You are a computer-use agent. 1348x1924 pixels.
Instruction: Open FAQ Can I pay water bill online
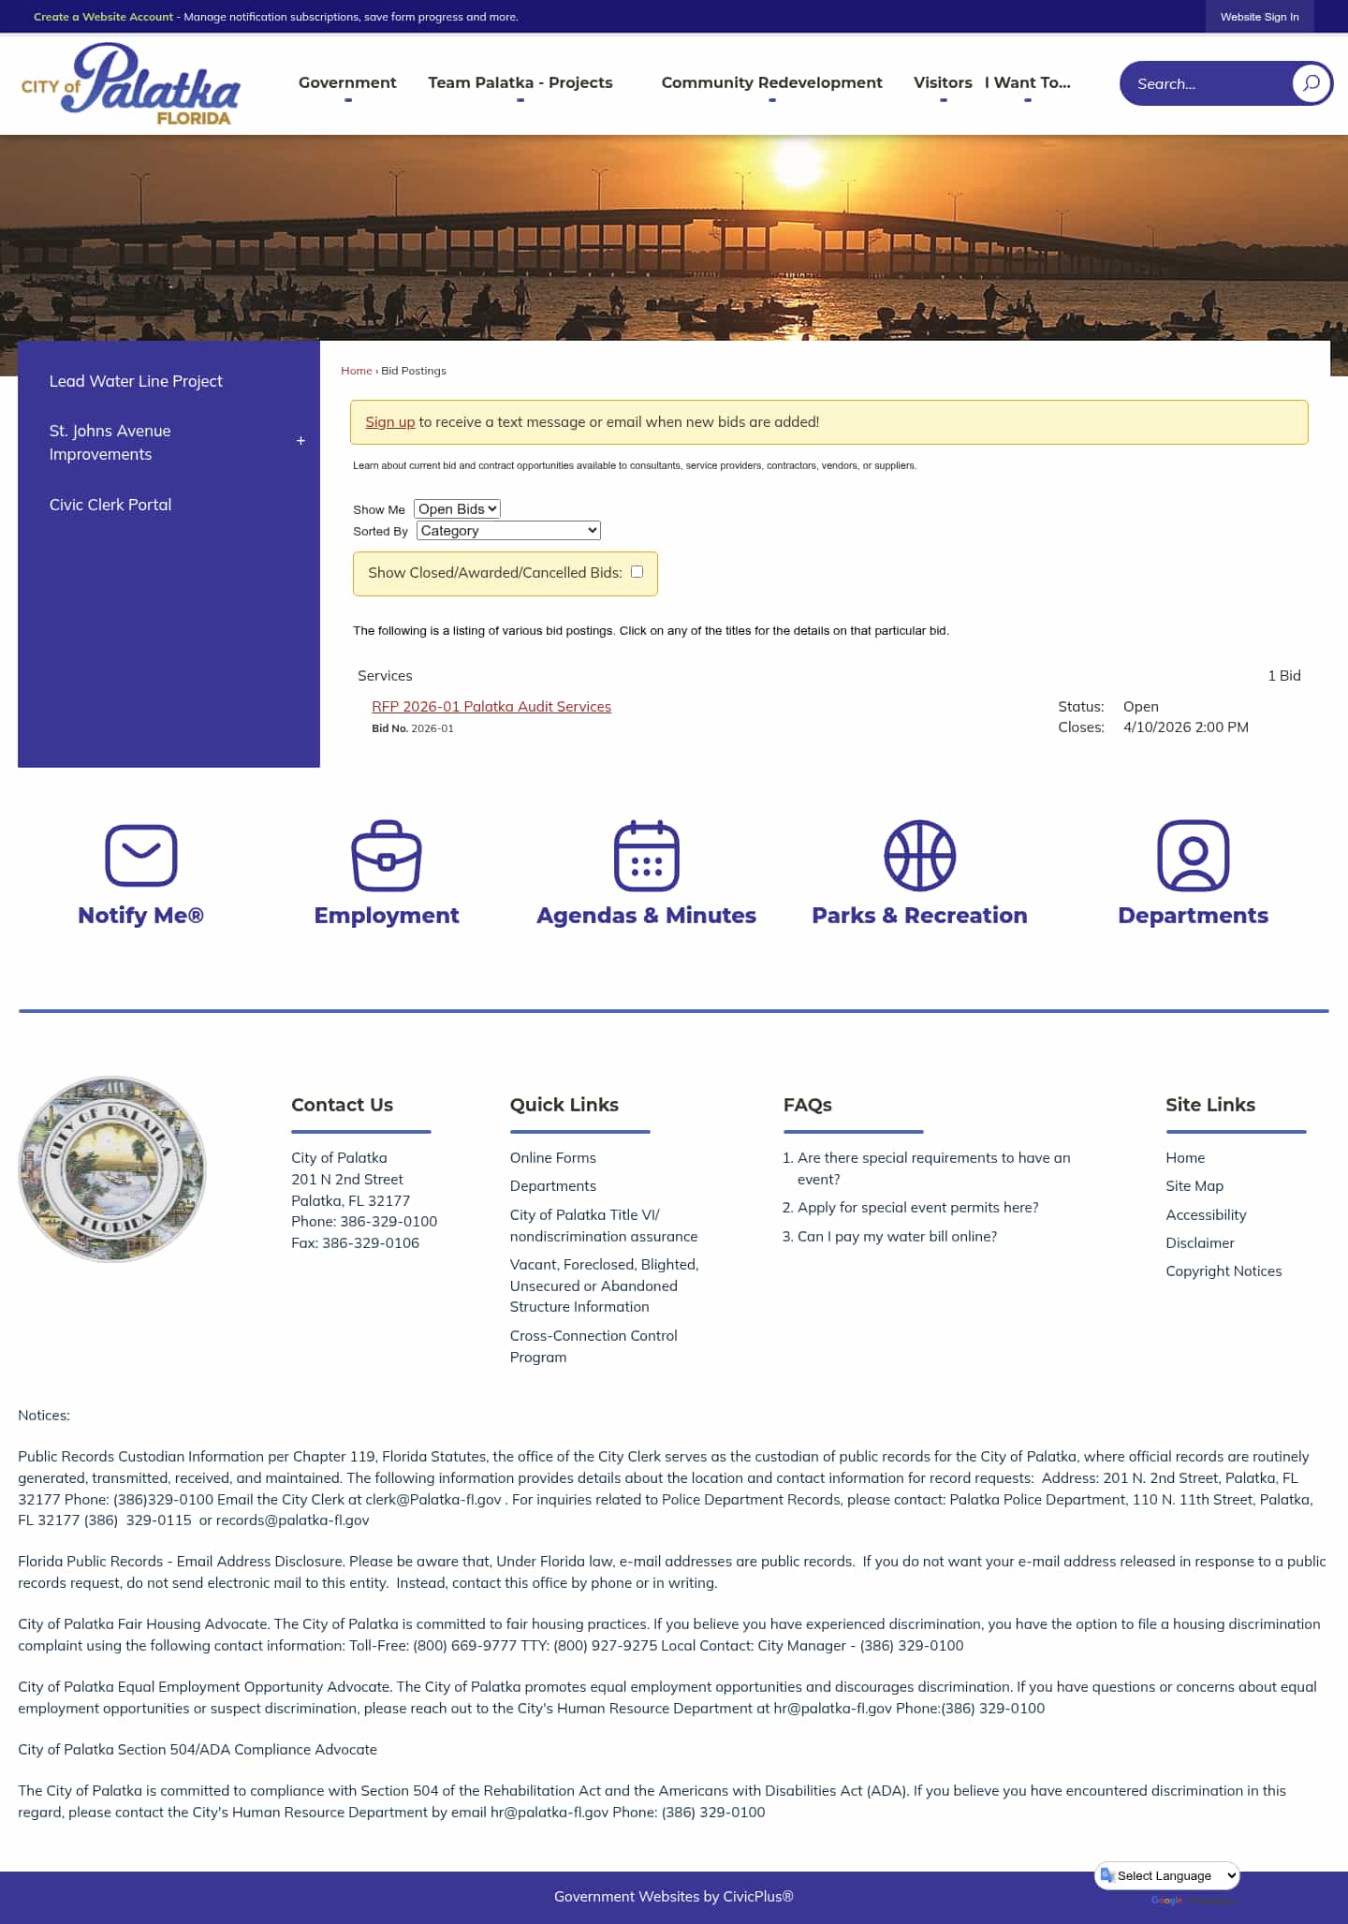click(x=898, y=1236)
